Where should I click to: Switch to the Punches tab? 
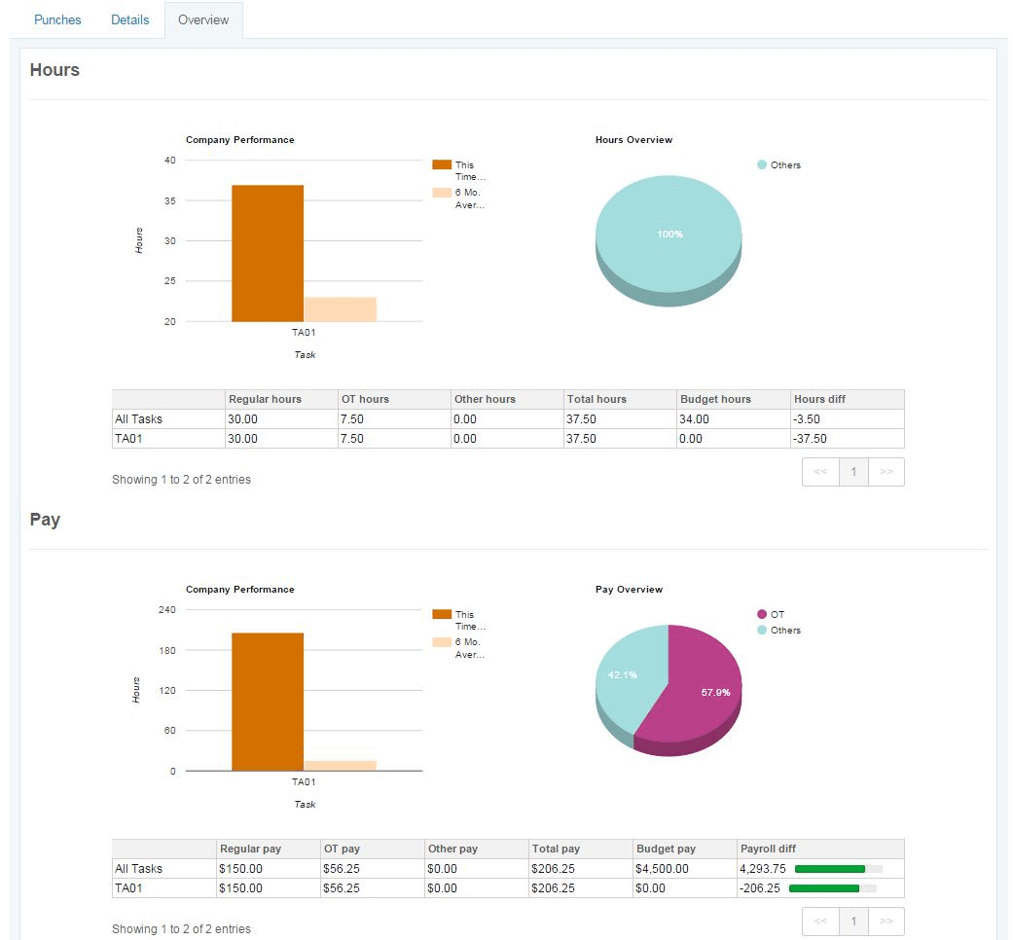tap(57, 20)
